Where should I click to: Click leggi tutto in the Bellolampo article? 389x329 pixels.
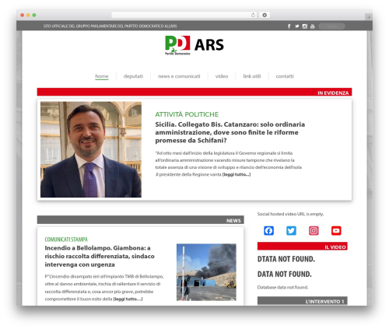coord(128,299)
